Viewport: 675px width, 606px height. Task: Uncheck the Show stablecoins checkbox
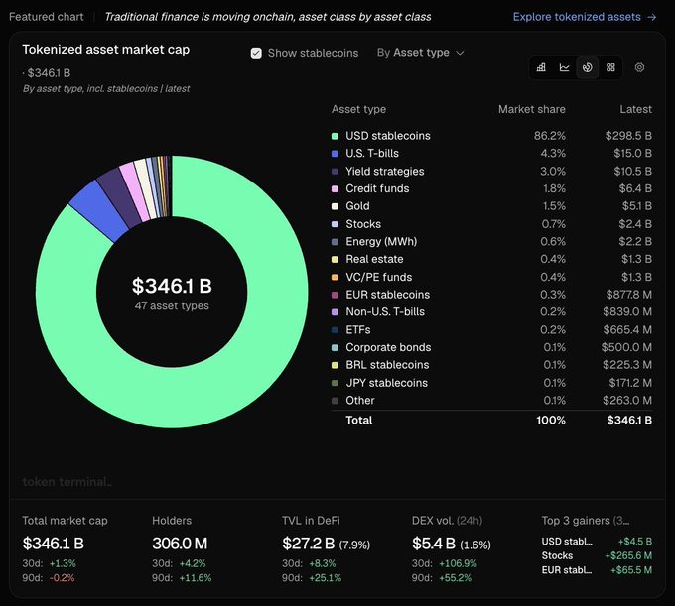[x=256, y=53]
